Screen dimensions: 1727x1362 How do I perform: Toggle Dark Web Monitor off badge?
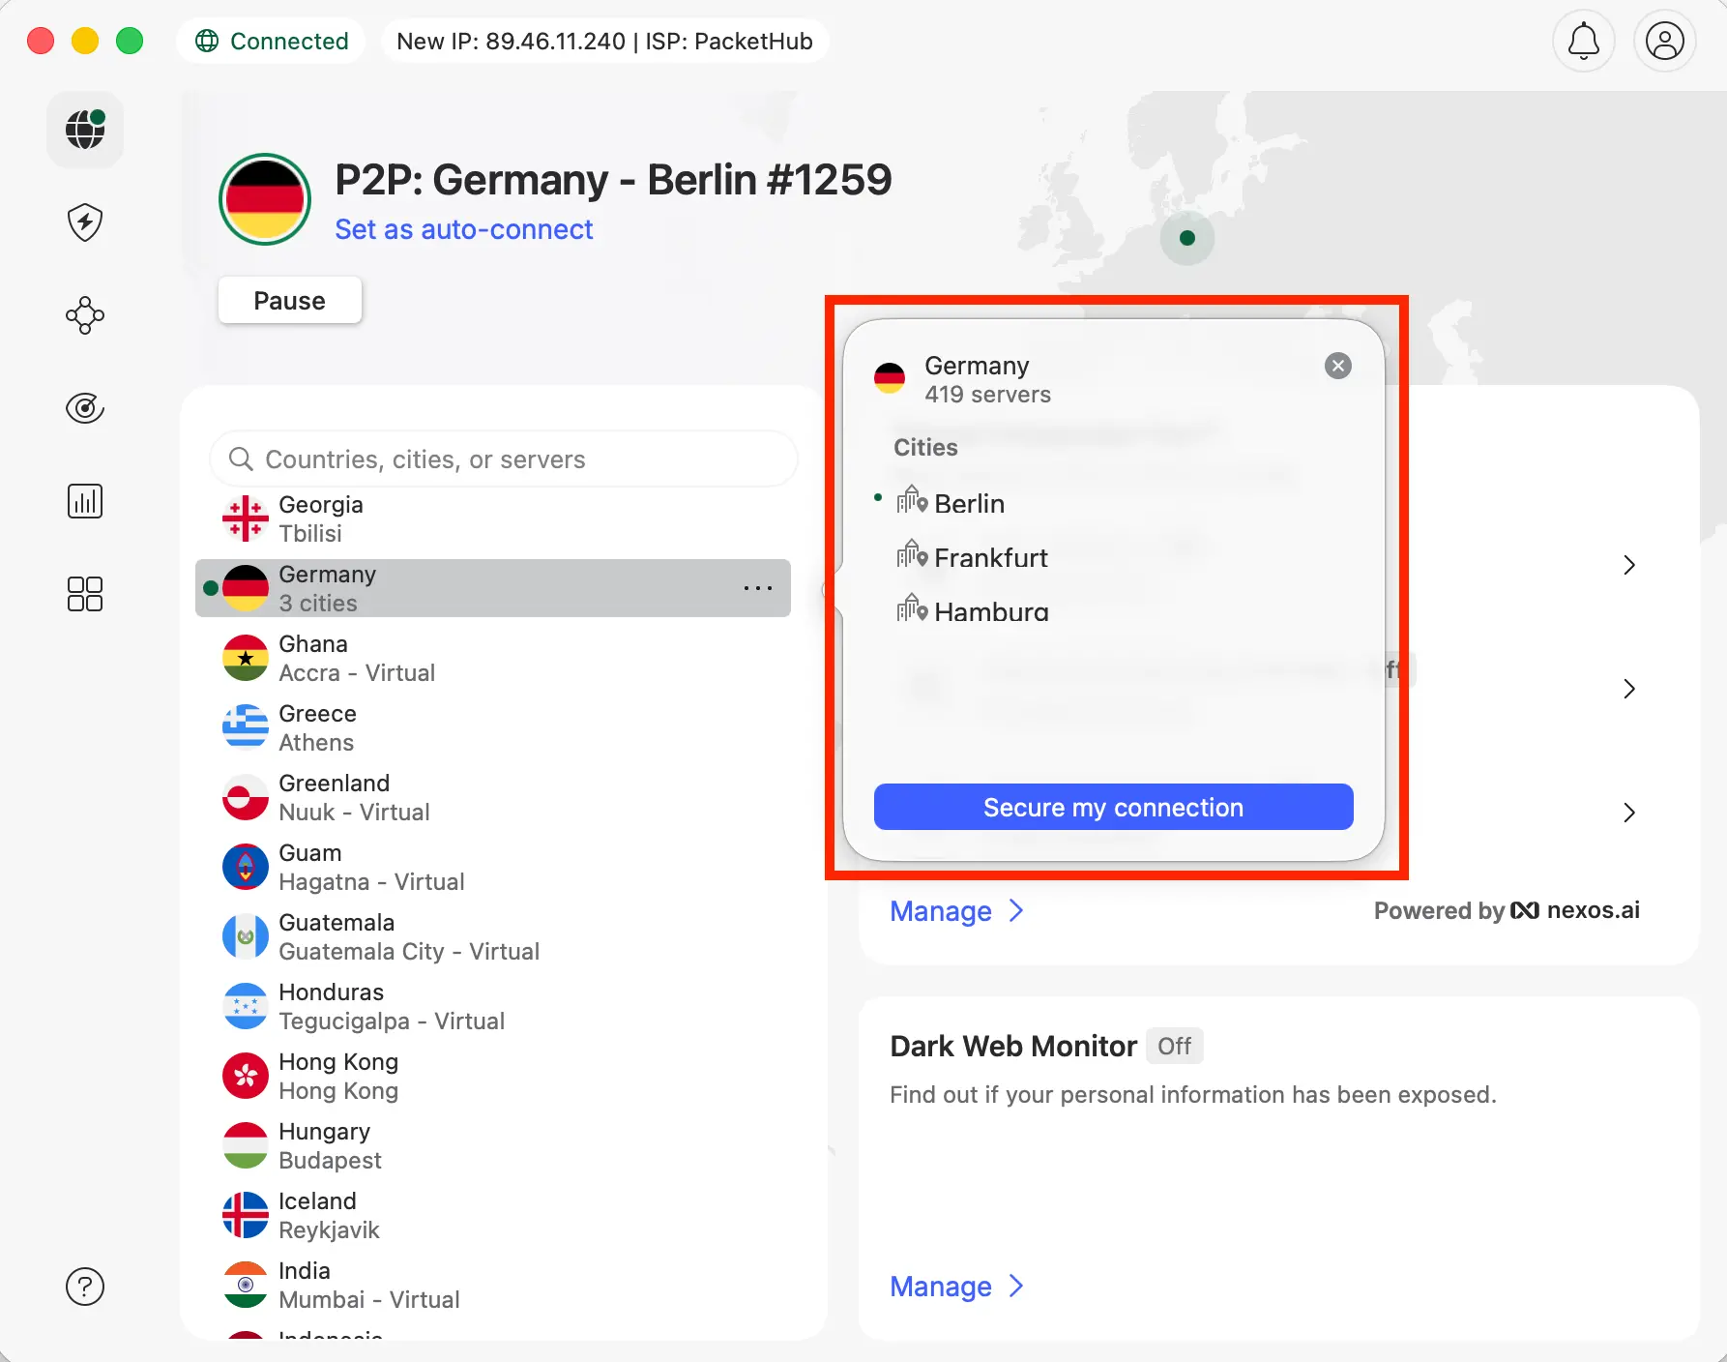click(1174, 1046)
